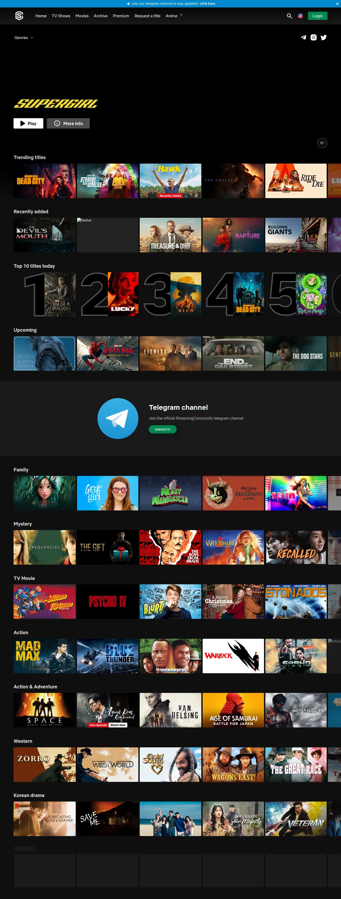Open Age of Samurai thumbnail
341x899 pixels.
[233, 710]
